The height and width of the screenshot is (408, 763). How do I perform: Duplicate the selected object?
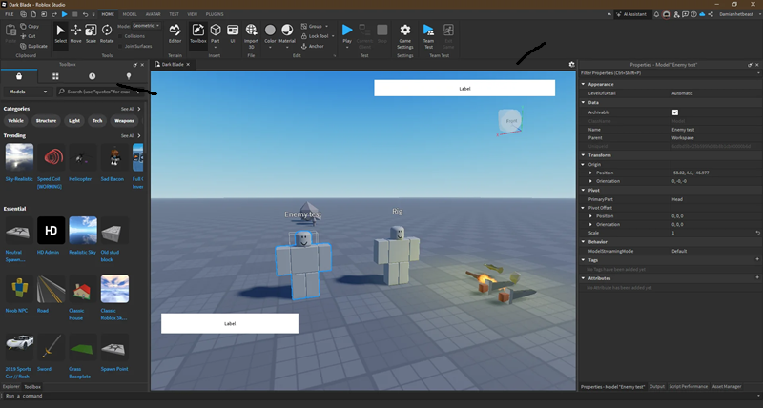33,46
